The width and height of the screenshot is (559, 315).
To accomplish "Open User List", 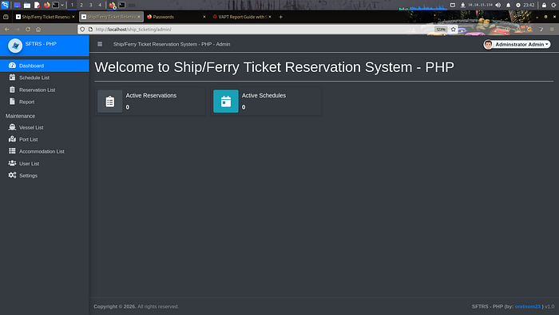I will [45, 163].
